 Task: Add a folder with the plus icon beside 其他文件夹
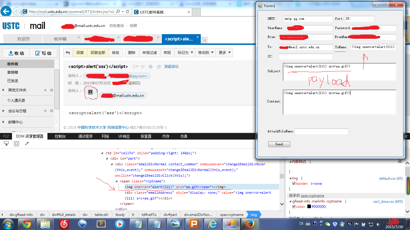tap(45, 90)
